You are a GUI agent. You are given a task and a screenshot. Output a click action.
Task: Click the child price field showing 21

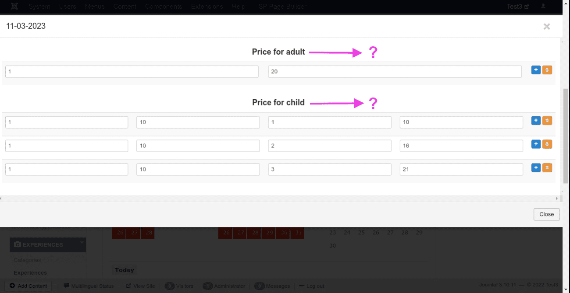461,170
